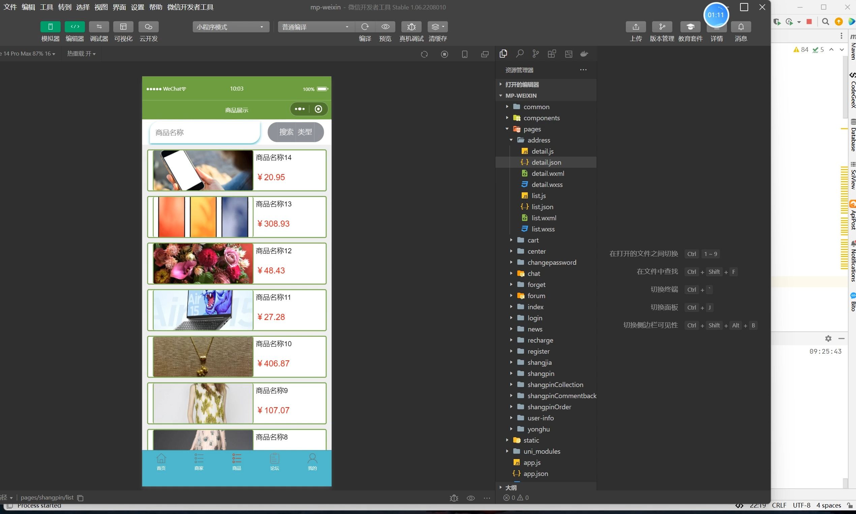Open version management (版本管理) icon

(x=662, y=27)
